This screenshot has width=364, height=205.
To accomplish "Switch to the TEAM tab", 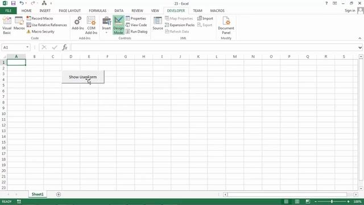I will [197, 11].
